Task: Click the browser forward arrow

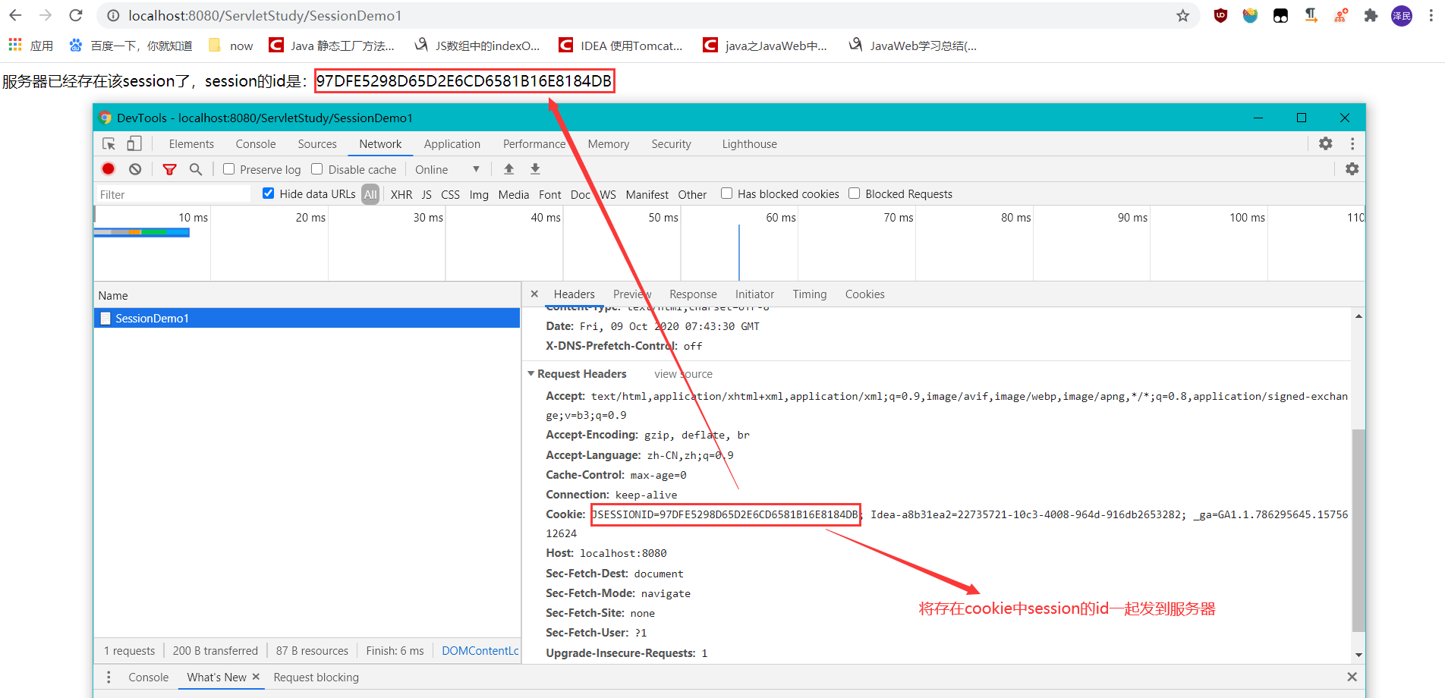Action: click(x=46, y=15)
